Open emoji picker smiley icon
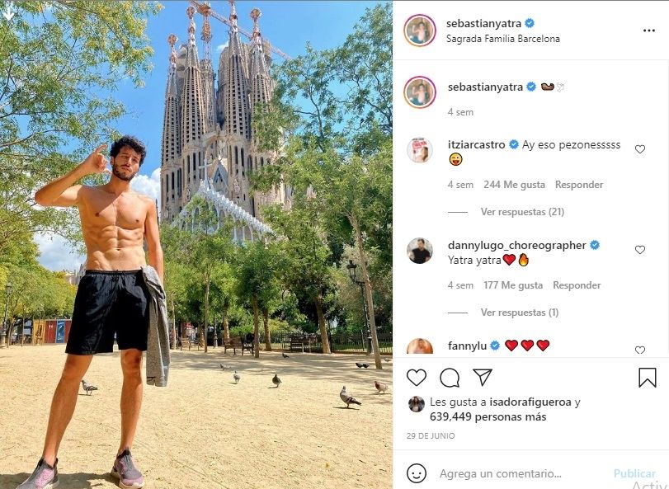 coord(416,473)
